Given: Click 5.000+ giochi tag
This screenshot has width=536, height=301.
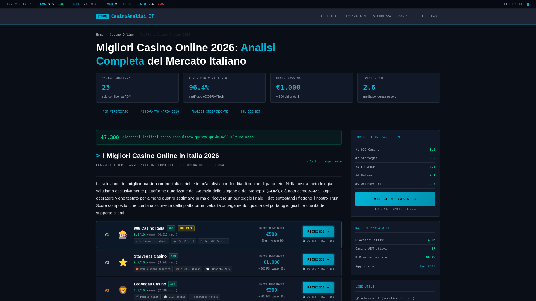Looking at the screenshot, I should pyautogui.click(x=188, y=269).
